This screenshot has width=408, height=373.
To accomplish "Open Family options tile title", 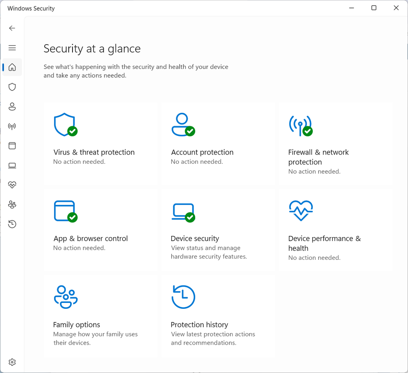I will (76, 325).
